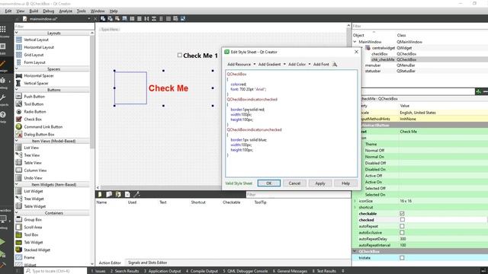Open the Build menu
The height and width of the screenshot is (274, 488).
click(34, 11)
